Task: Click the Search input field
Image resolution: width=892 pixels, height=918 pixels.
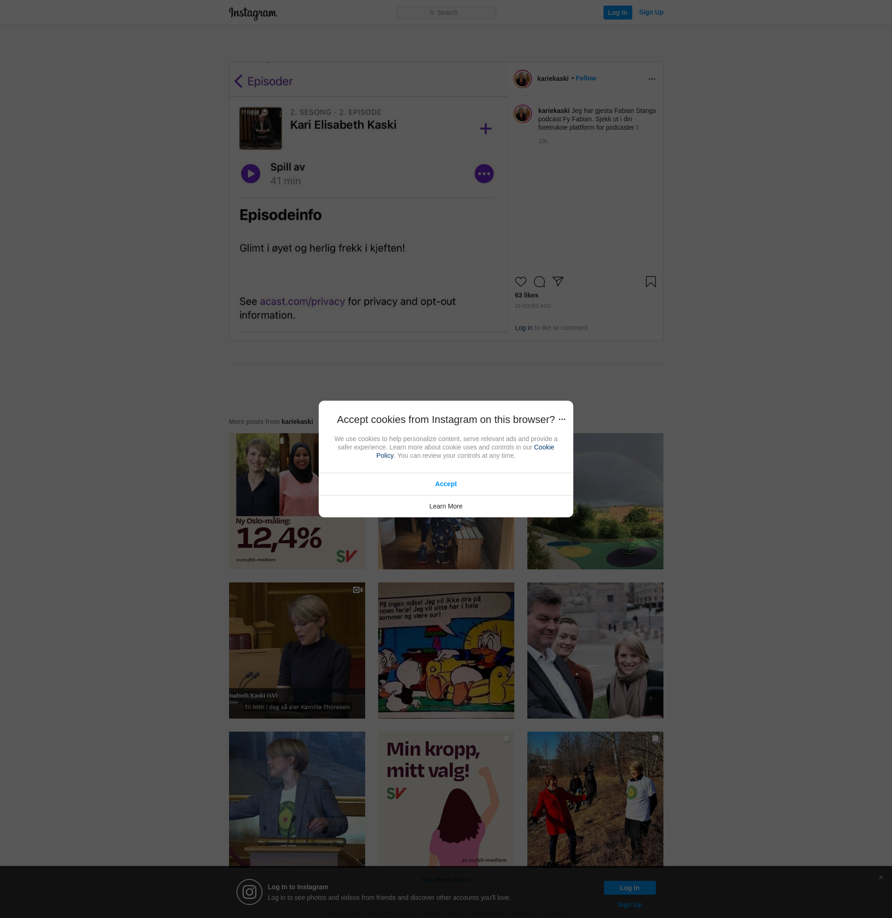Action: 446,13
